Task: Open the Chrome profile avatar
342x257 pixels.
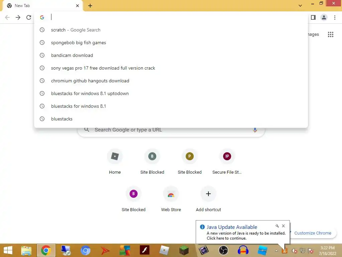Action: coord(324,17)
